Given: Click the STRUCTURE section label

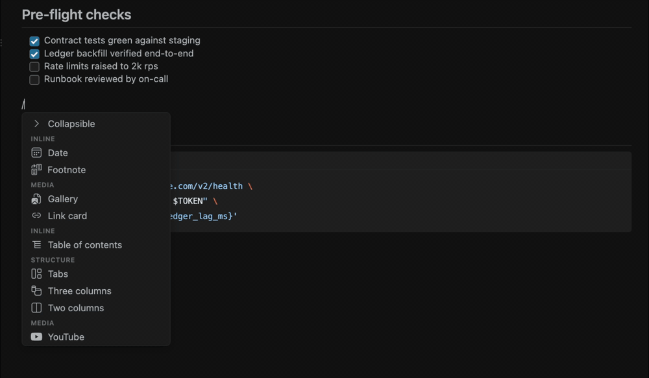Looking at the screenshot, I should pyautogui.click(x=53, y=260).
